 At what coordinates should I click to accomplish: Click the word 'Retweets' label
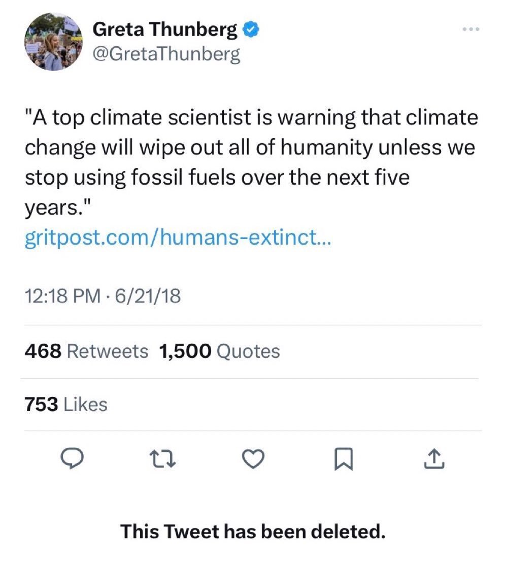[108, 351]
